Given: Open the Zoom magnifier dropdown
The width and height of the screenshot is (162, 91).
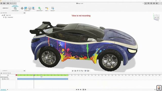Looking at the screenshot, I should tap(82, 71).
